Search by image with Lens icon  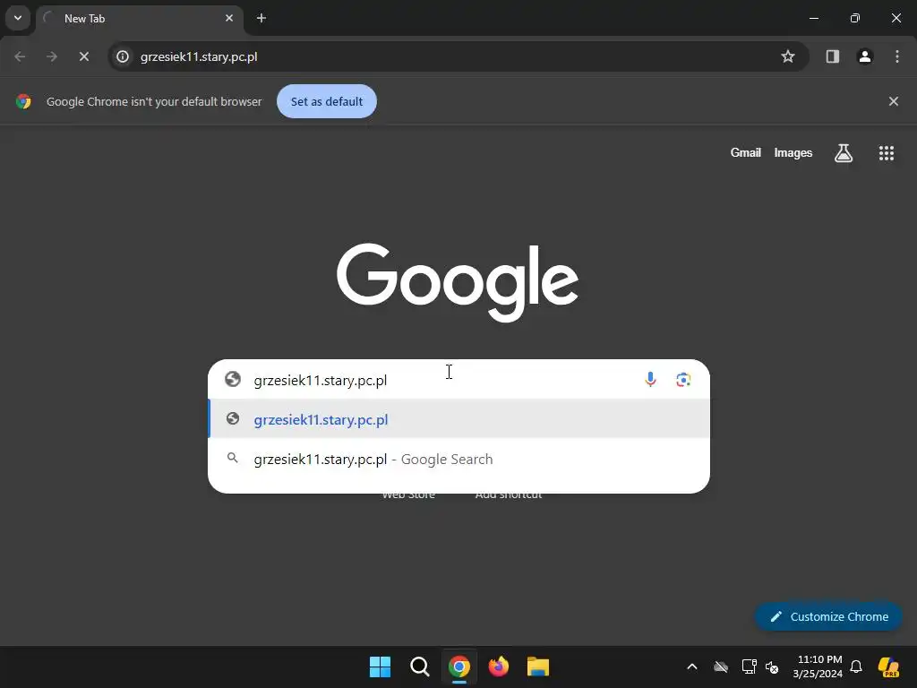[683, 380]
